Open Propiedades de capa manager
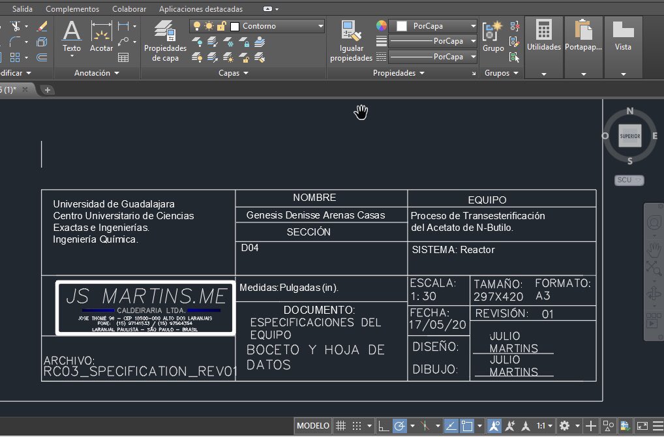This screenshot has width=664, height=437. pyautogui.click(x=165, y=41)
